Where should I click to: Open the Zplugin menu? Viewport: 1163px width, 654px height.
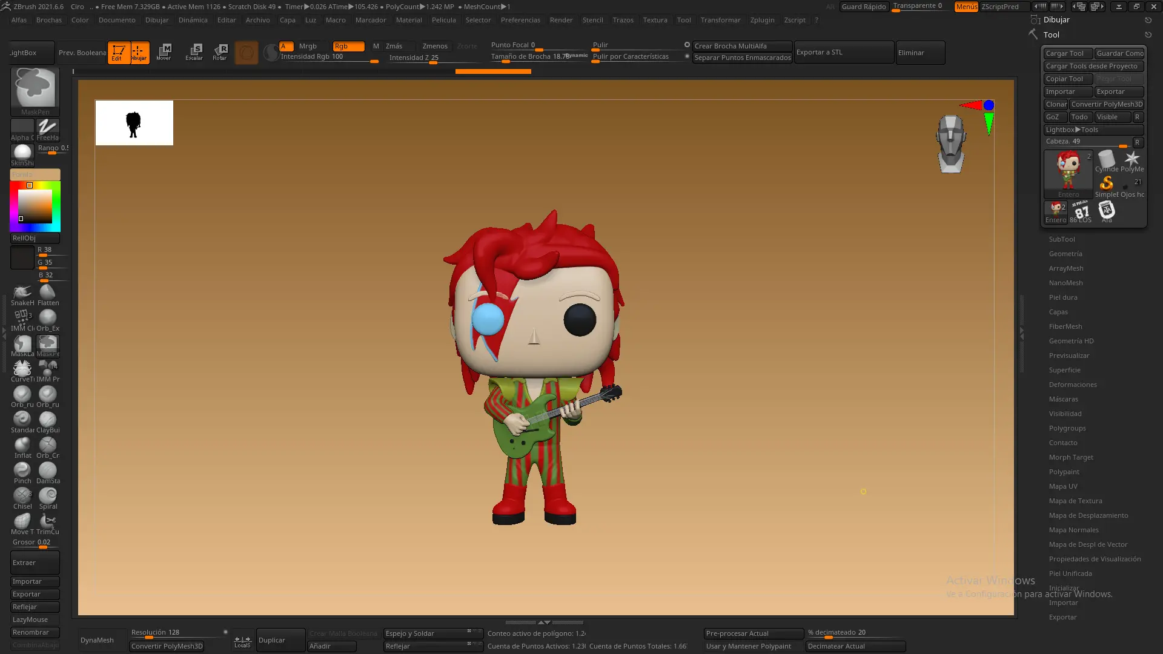762,20
